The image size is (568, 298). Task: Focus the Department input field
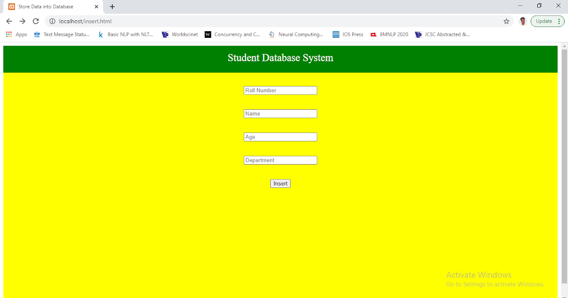[x=280, y=160]
